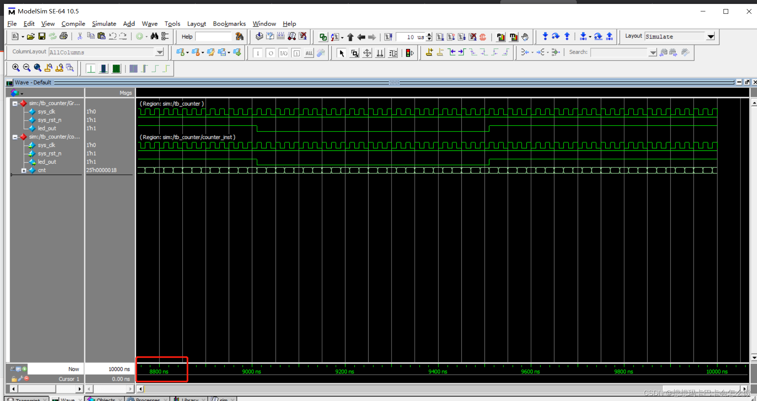The height and width of the screenshot is (401, 757).
Task: Select the arrow pointer Select Mode tool
Action: 341,53
